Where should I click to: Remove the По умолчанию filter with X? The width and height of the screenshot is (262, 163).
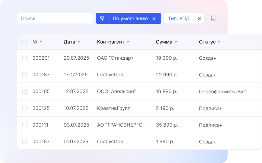coord(154,18)
